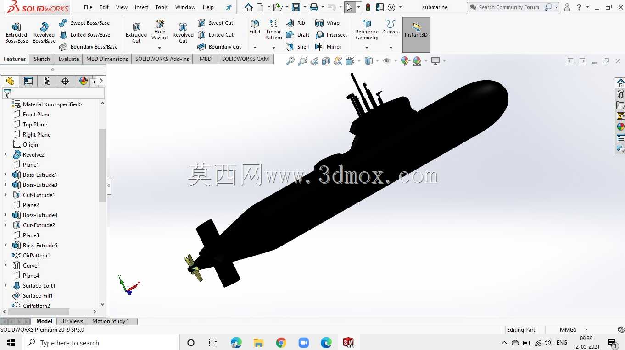
Task: Click the feature tree vertical scrollbar
Action: 102,165
